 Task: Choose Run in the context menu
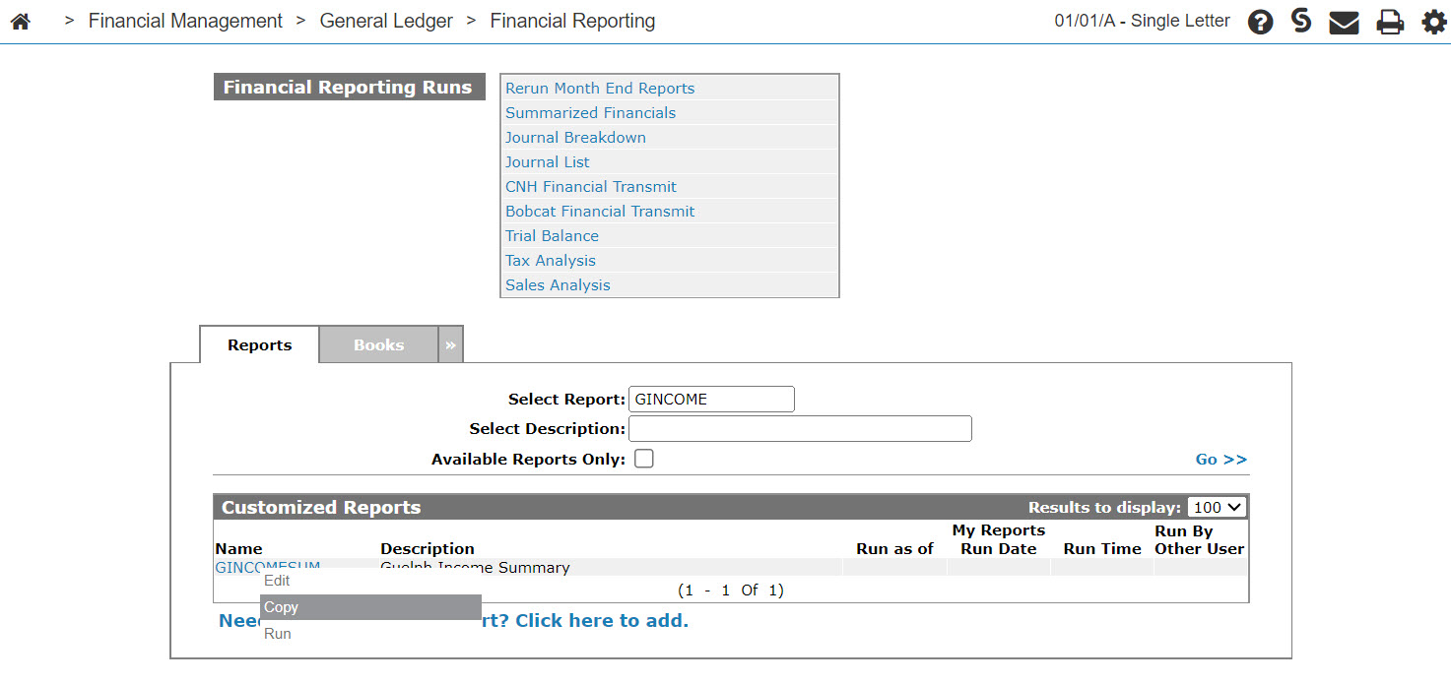coord(278,634)
